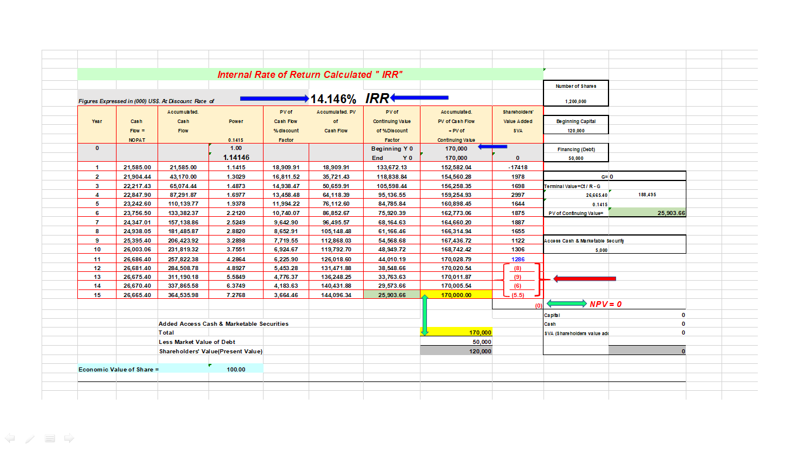
Task: Click the 'Beginning Capital' label
Action: click(x=576, y=121)
